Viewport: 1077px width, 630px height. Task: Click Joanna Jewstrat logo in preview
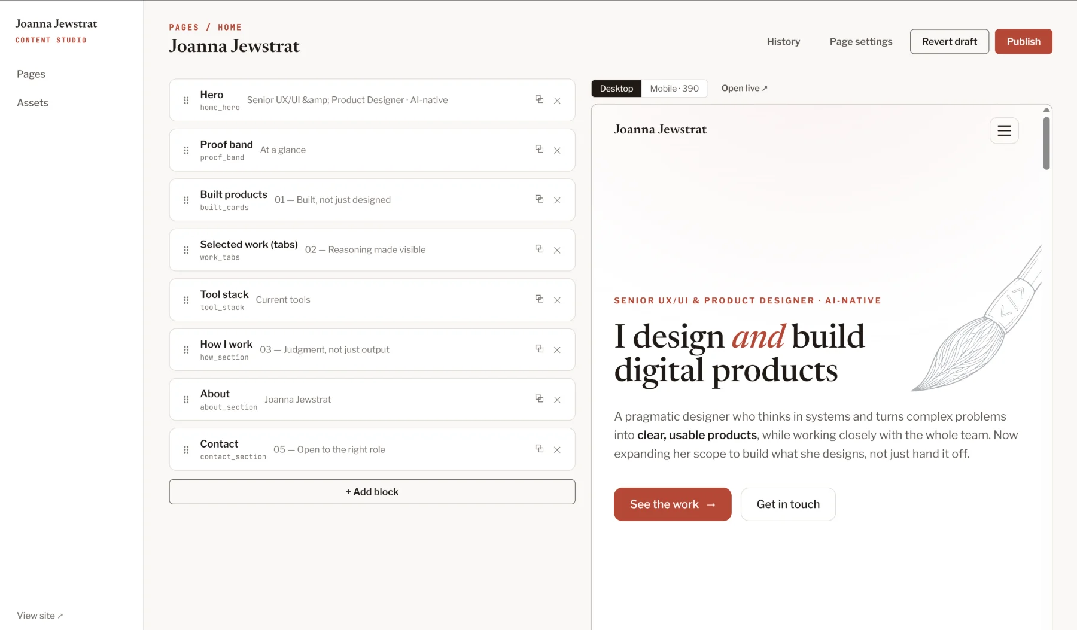pyautogui.click(x=660, y=130)
